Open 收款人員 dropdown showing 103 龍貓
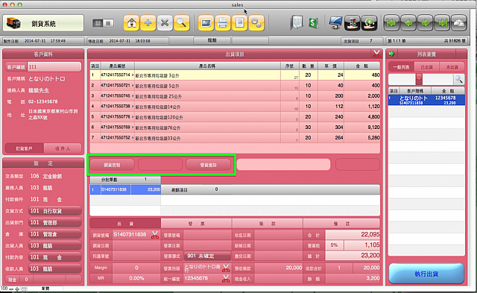This screenshot has width=477, height=293. click(x=54, y=268)
